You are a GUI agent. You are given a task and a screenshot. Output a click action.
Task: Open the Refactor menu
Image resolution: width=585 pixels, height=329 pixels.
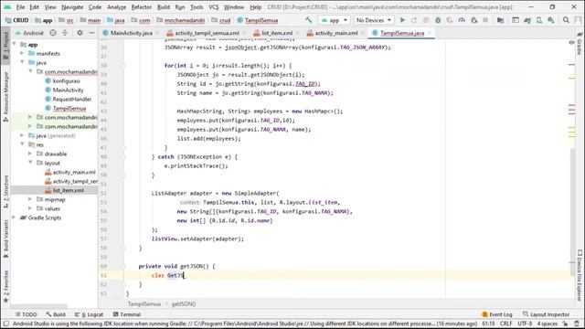tap(142, 7)
